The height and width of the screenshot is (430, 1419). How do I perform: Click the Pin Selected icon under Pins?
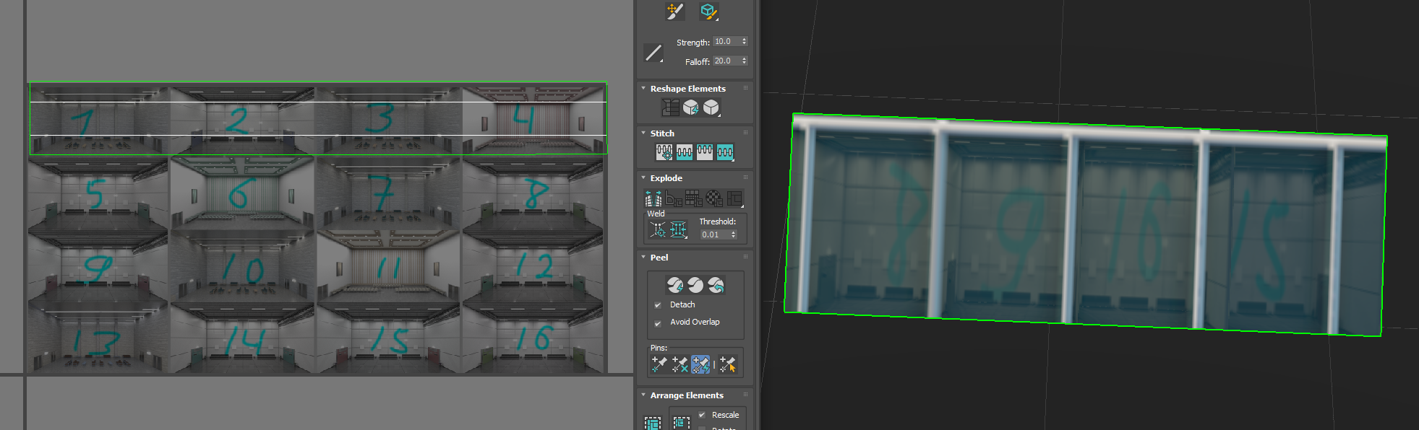coord(659,364)
